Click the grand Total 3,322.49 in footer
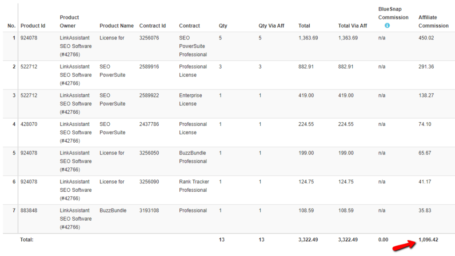Screen dimensions: 455x256 pyautogui.click(x=308, y=240)
